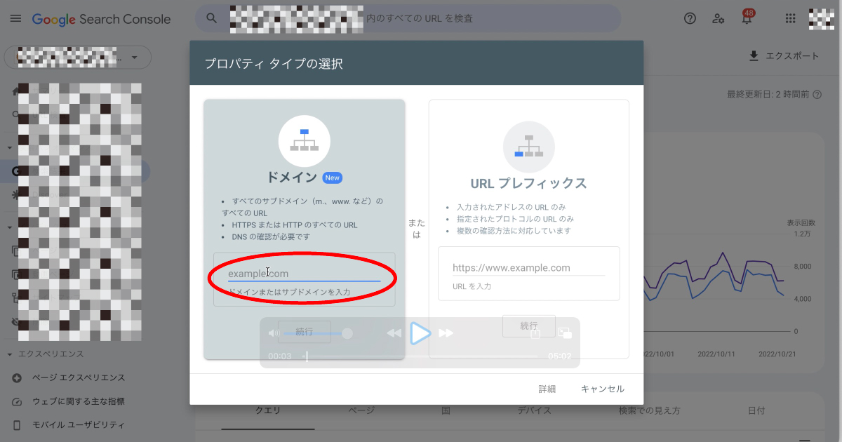Viewport: 842px width, 442px height.
Task: Click the text DNS の確認が必要です
Action: click(x=271, y=236)
